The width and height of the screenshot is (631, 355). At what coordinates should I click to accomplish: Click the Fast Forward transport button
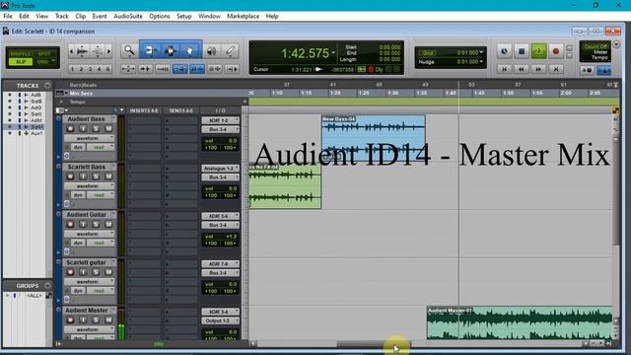click(x=539, y=69)
